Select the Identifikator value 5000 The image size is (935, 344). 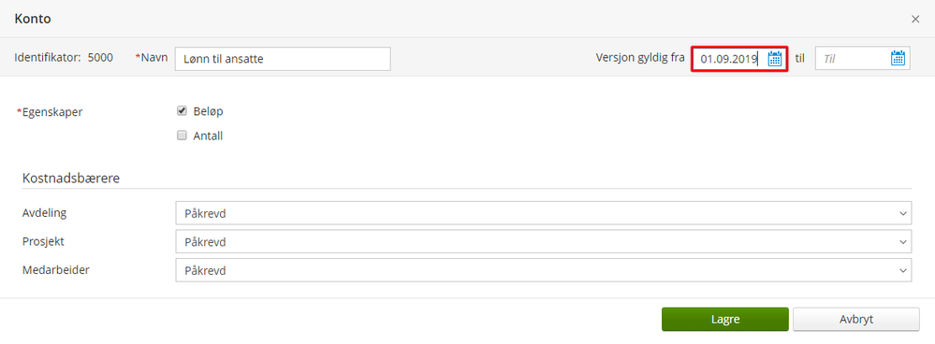coord(100,58)
